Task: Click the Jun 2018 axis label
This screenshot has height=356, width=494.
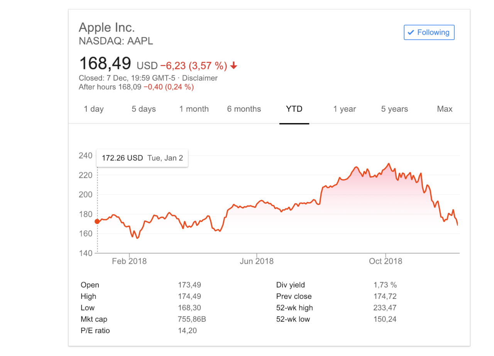Action: coord(257,261)
